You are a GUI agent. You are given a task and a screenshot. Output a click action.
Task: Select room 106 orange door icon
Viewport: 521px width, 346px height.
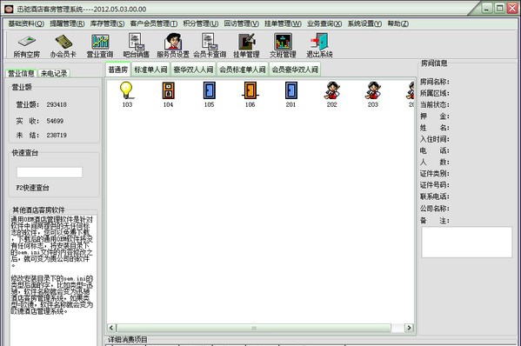pyautogui.click(x=250, y=90)
